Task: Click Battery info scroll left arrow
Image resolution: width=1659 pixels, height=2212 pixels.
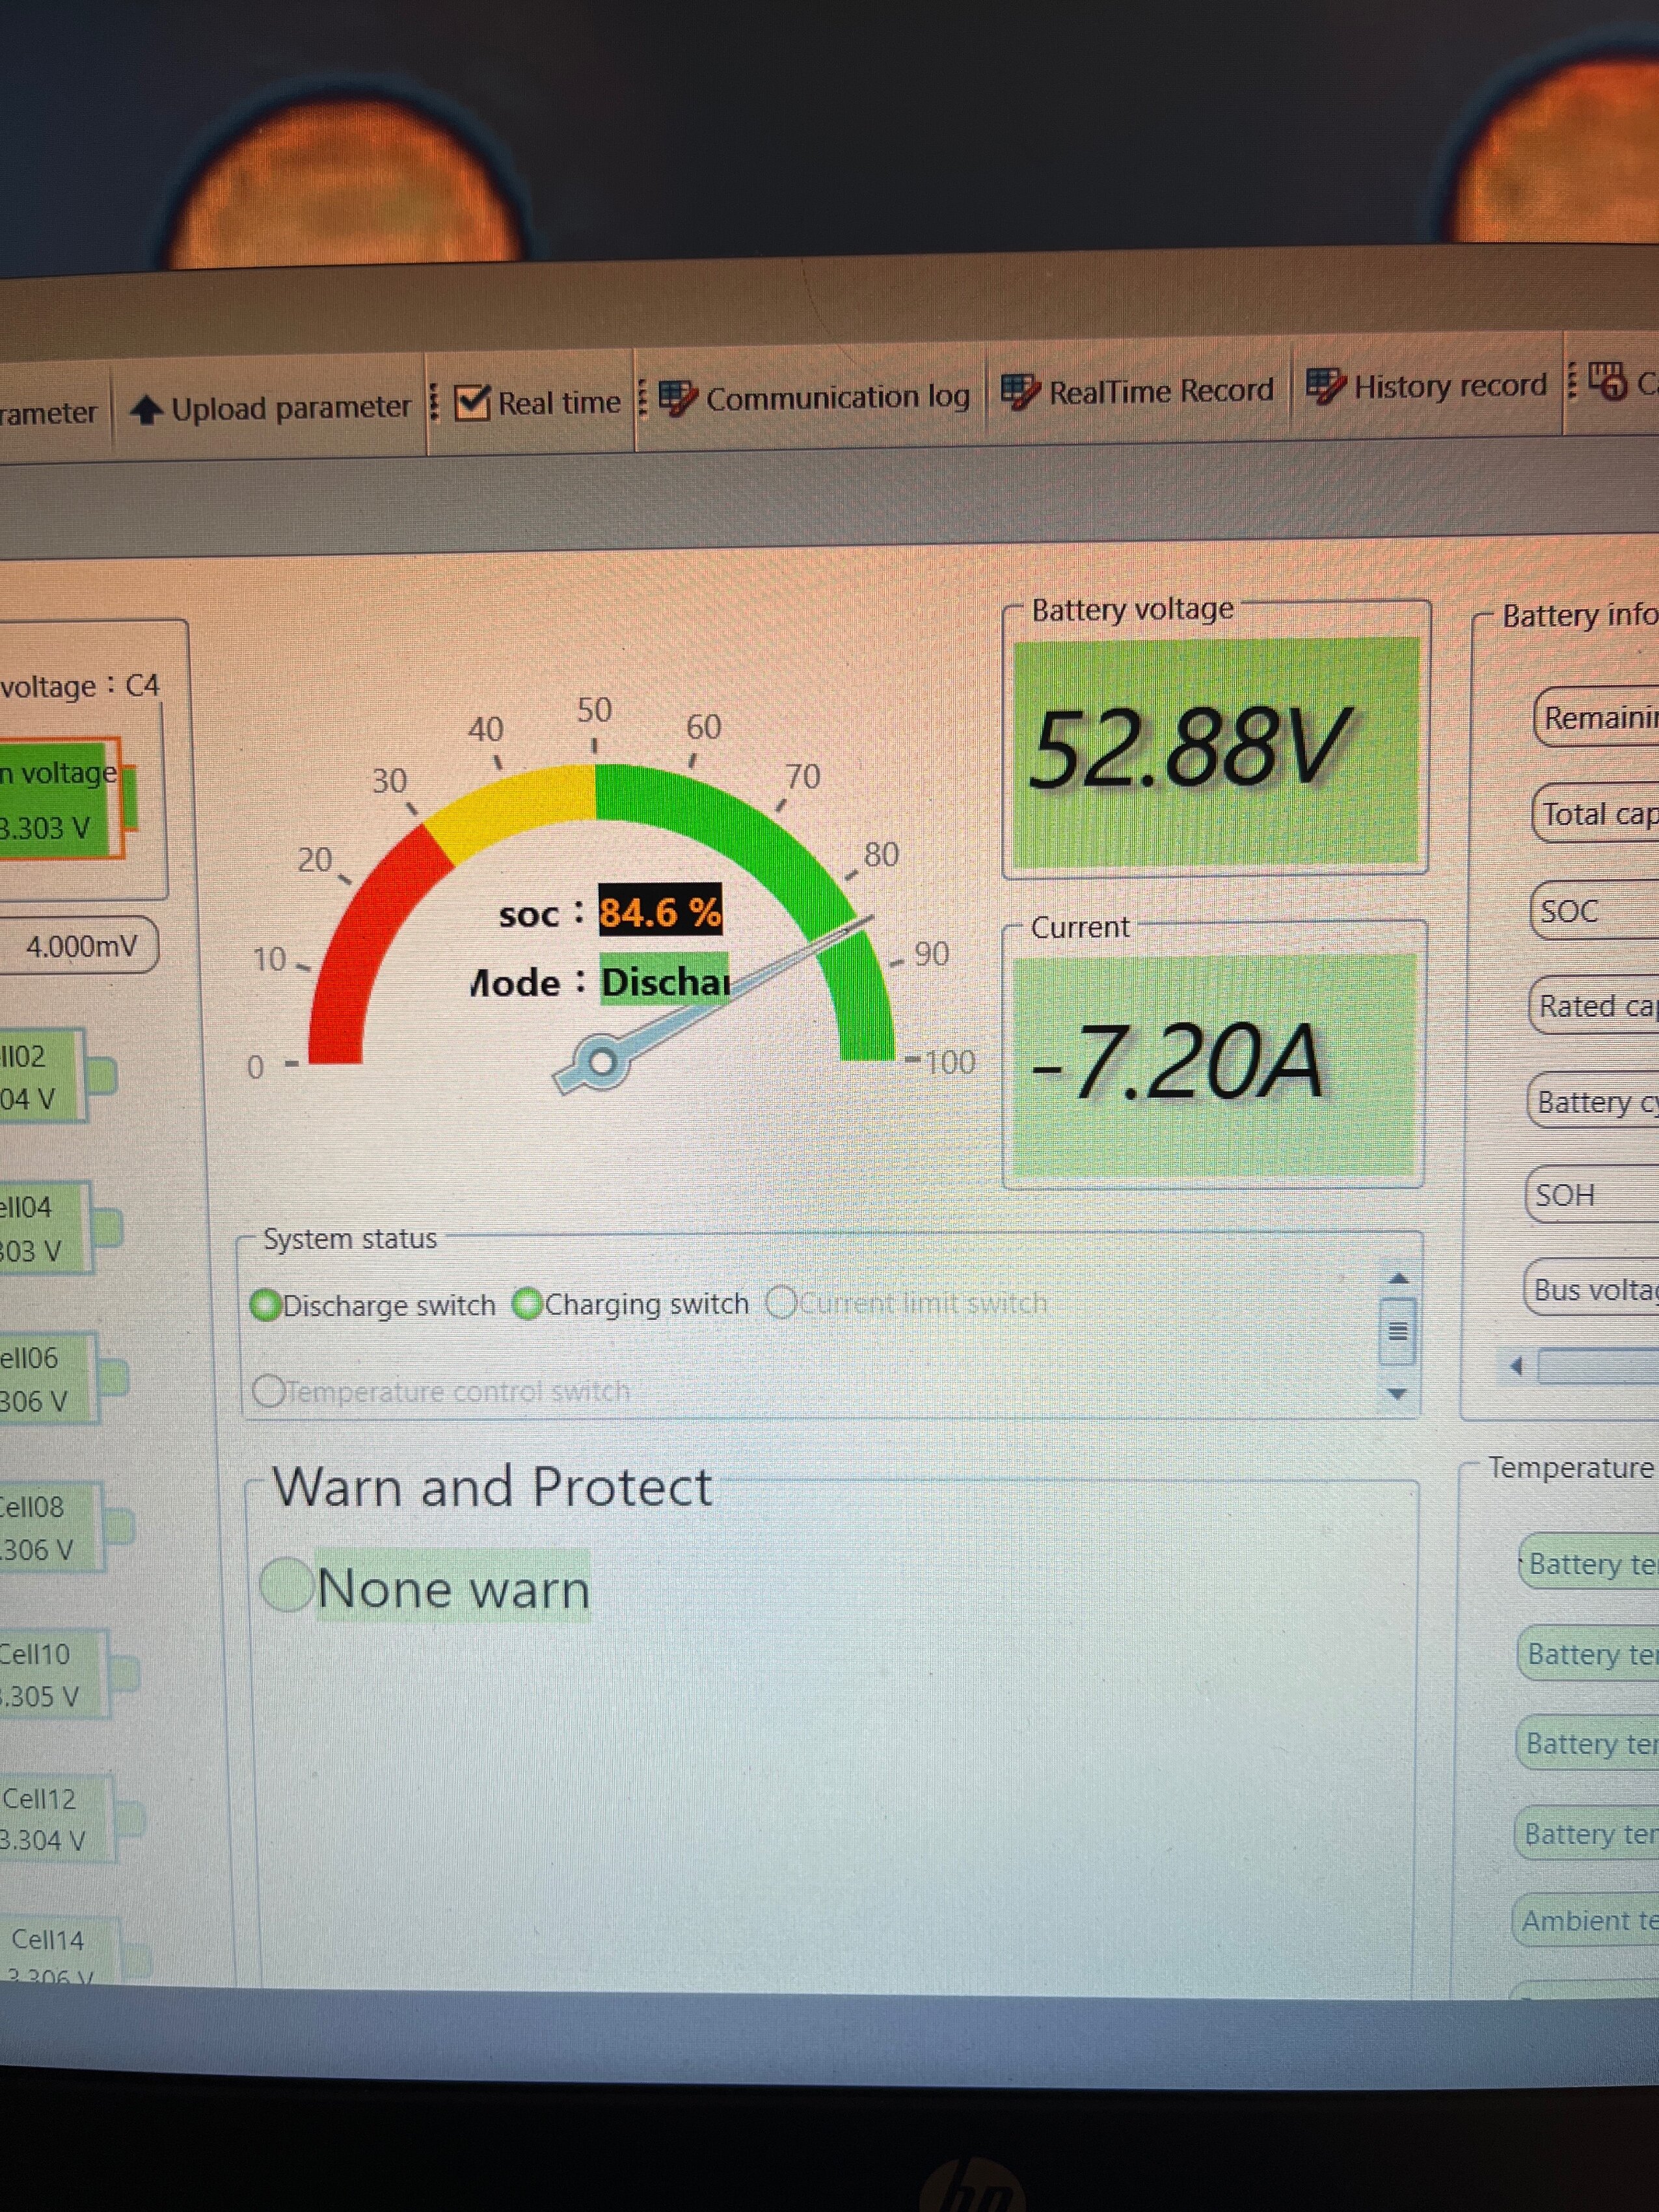Action: (1517, 1366)
